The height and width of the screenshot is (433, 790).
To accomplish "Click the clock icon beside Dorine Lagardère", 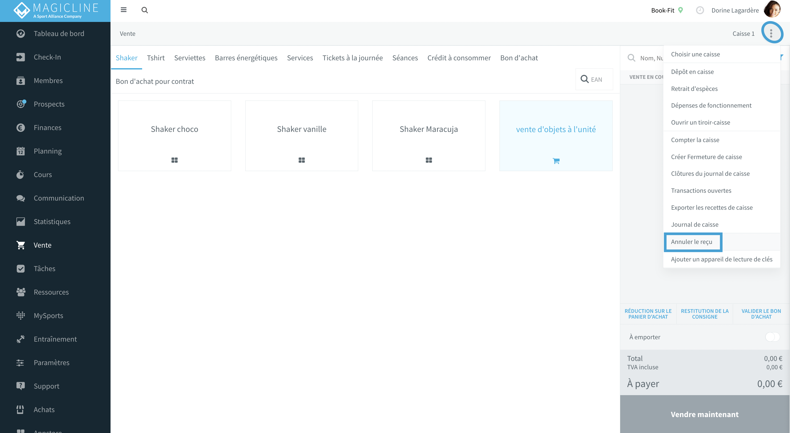I will click(700, 10).
